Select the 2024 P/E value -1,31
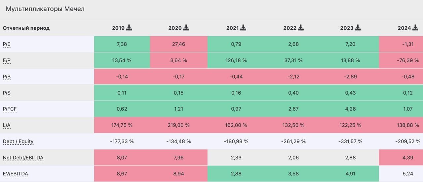423x182 pixels. coord(408,44)
